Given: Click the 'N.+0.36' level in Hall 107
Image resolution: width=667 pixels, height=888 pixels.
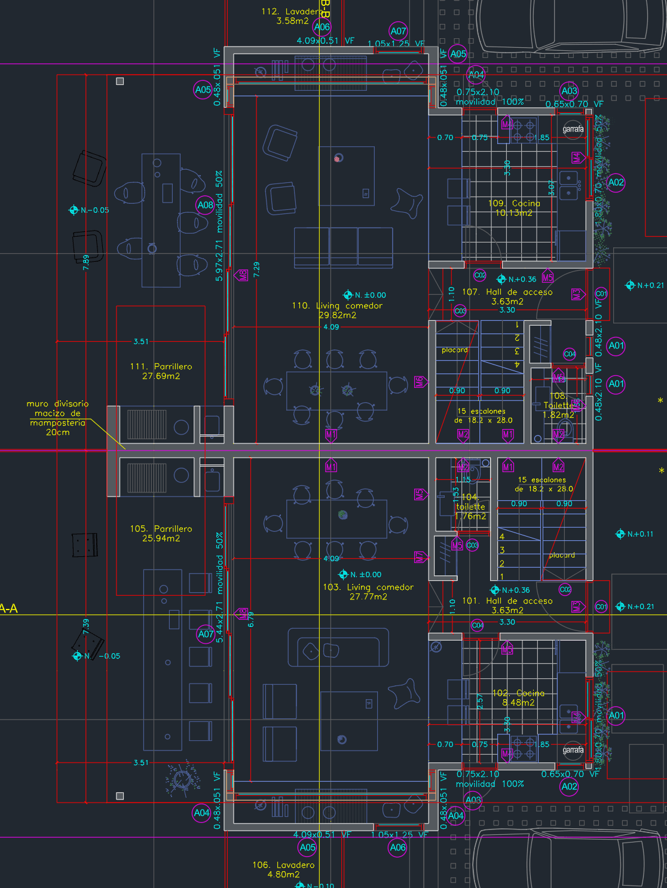Looking at the screenshot, I should (x=518, y=279).
